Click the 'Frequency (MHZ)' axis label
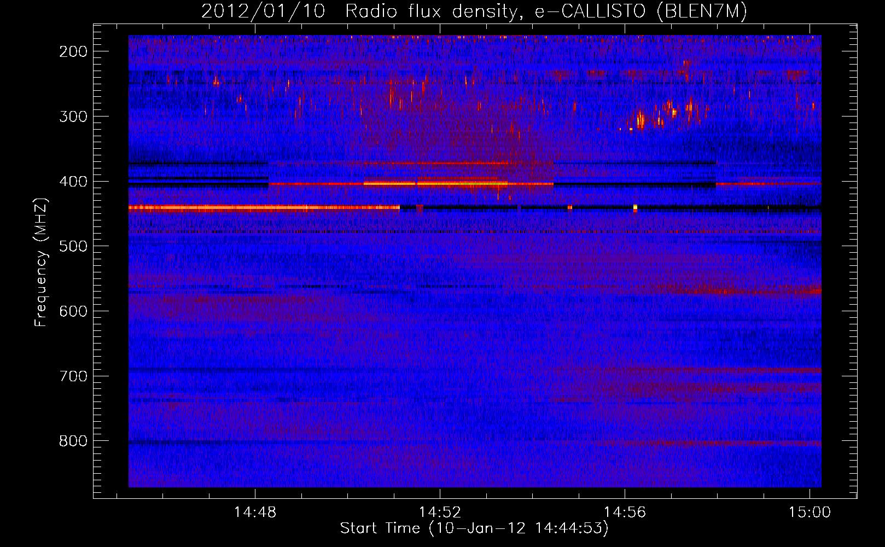The width and height of the screenshot is (885, 547). (42, 262)
